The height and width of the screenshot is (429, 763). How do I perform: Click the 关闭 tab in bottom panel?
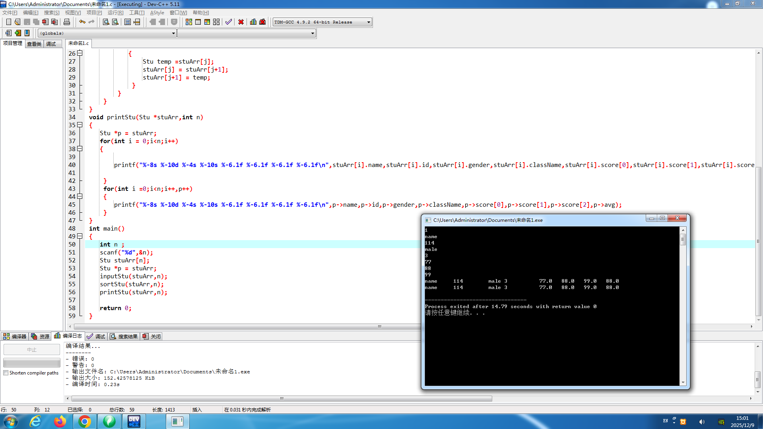click(152, 336)
